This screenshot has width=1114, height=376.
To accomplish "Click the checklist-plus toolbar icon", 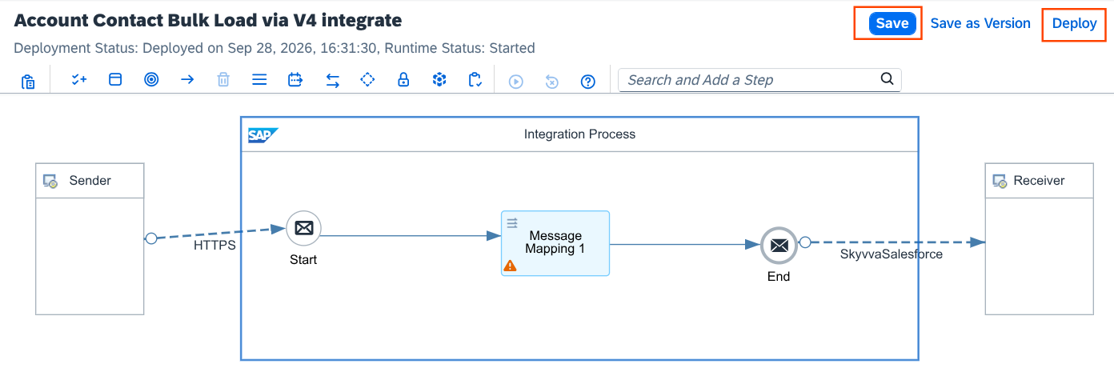I will tap(79, 80).
